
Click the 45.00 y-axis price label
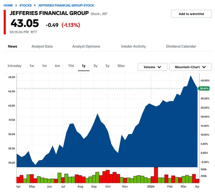pos(12,77)
